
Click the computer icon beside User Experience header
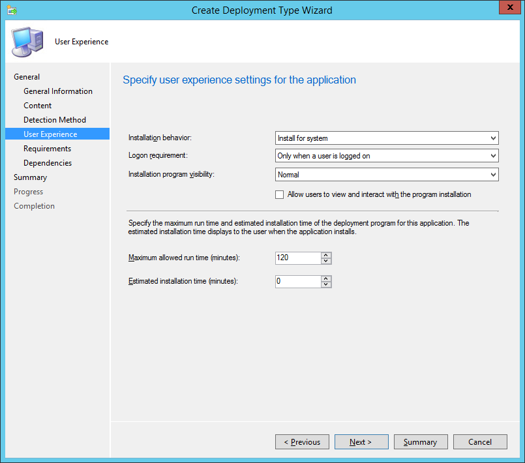(x=27, y=42)
